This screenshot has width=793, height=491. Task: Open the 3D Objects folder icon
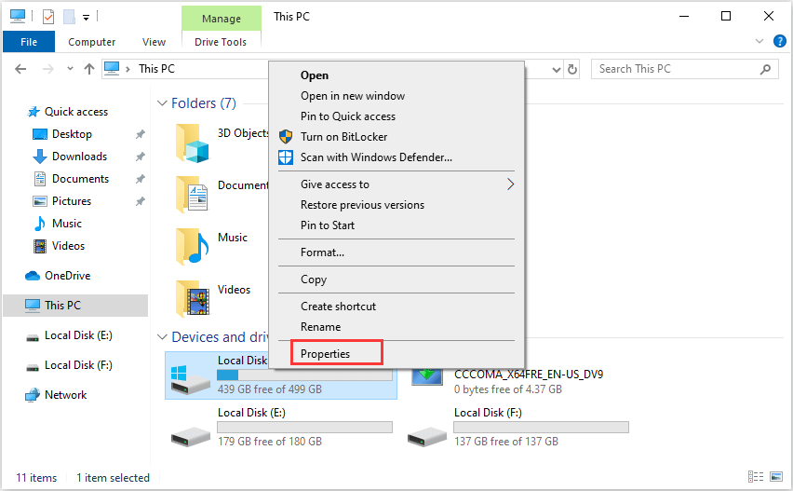coord(193,143)
